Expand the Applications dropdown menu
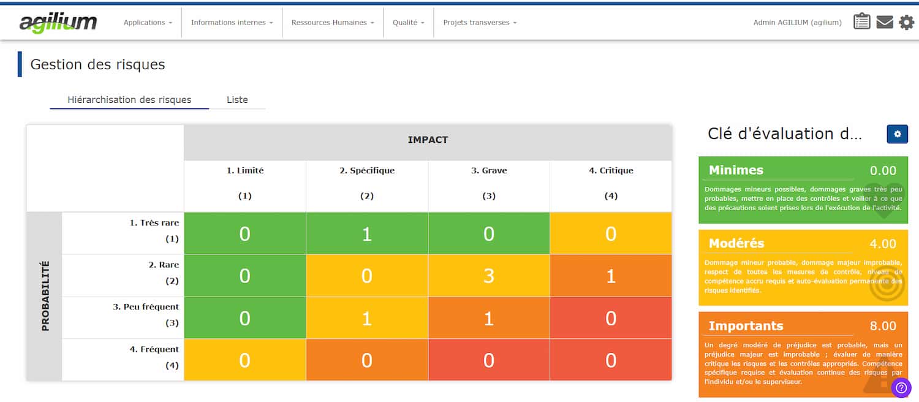The width and height of the screenshot is (919, 402). pos(148,23)
